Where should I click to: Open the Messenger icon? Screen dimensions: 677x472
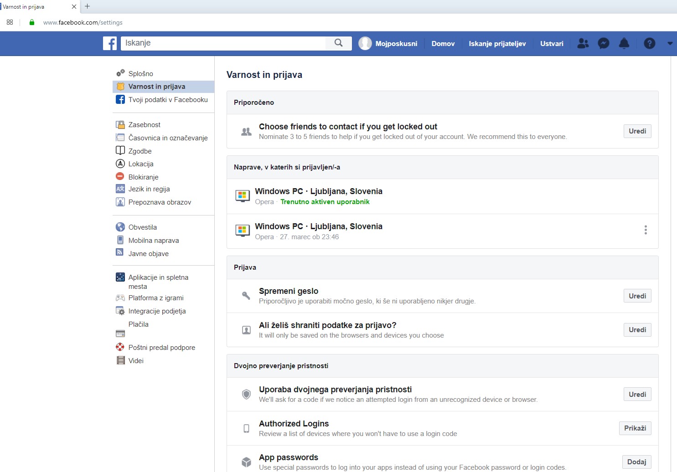[x=603, y=43]
